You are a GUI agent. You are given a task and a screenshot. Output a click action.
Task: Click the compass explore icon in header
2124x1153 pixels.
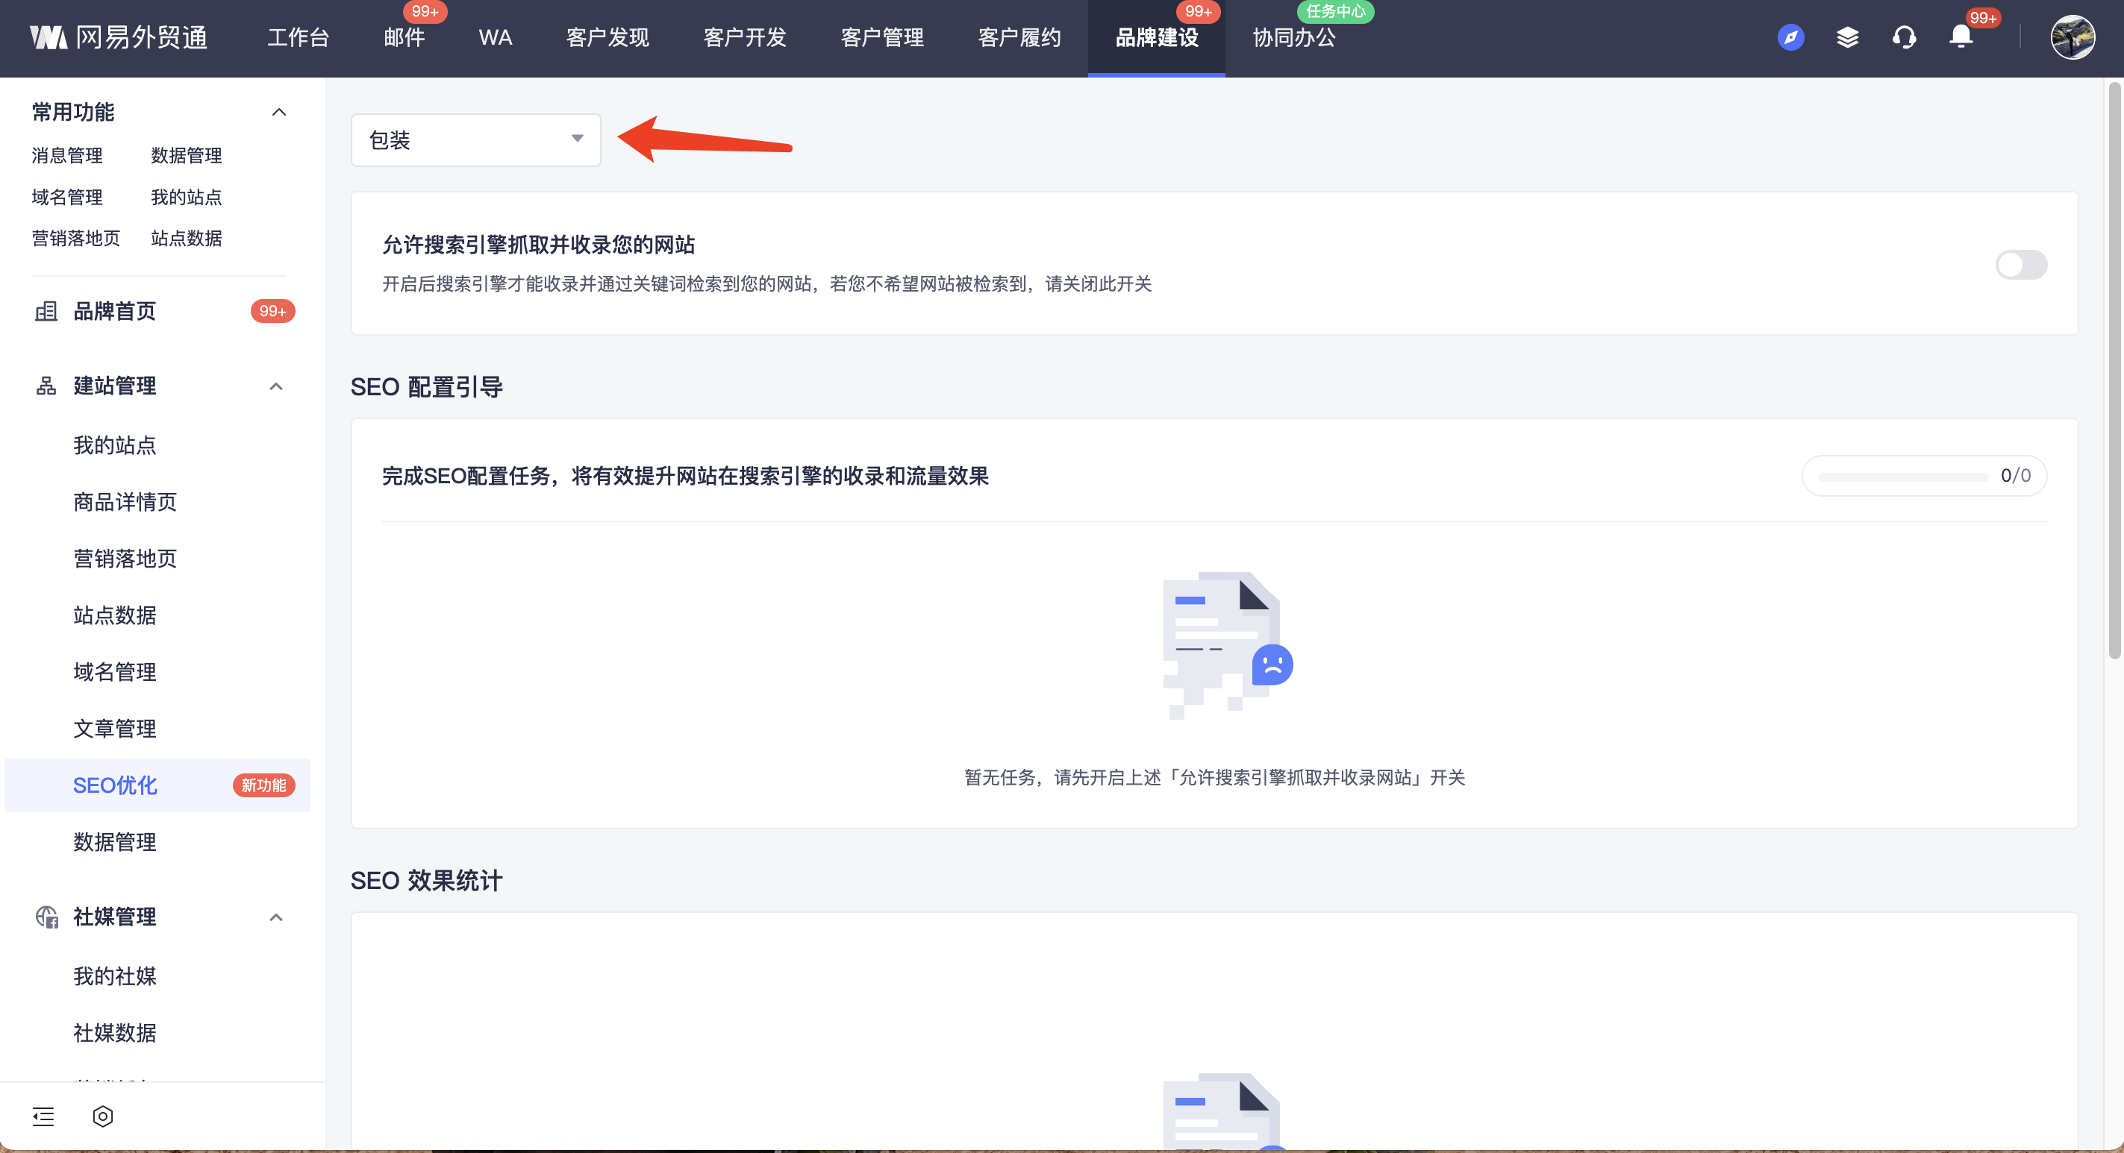[x=1790, y=37]
